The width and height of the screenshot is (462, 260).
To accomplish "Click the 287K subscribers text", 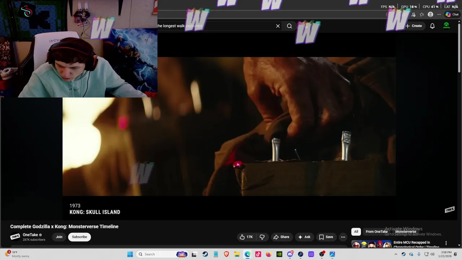I will click(x=34, y=240).
